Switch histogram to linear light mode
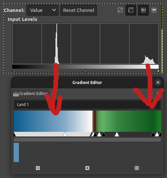Image resolution: width=167 pixels, height=178 pixels. tap(120, 10)
